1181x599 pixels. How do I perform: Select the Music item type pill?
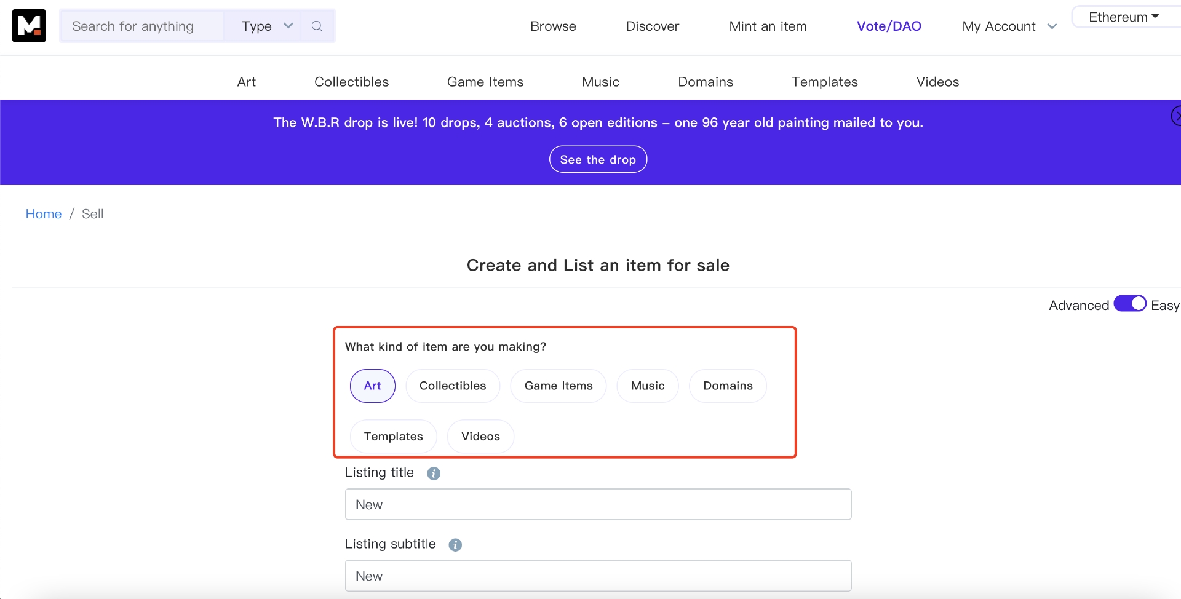click(648, 386)
